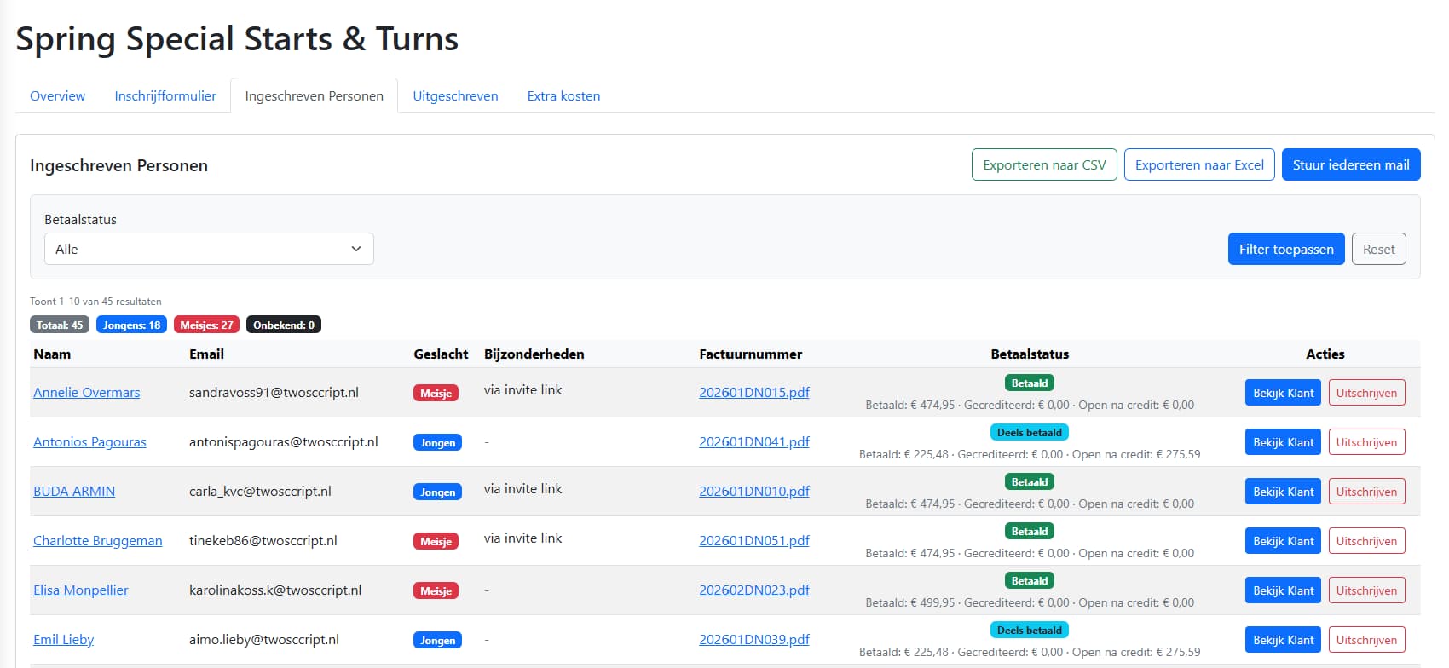Screen dimensions: 1449x668
Task: Reset the payment status filter
Action: (x=1378, y=249)
